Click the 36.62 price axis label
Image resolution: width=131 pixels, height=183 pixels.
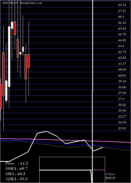[x=122, y=105]
